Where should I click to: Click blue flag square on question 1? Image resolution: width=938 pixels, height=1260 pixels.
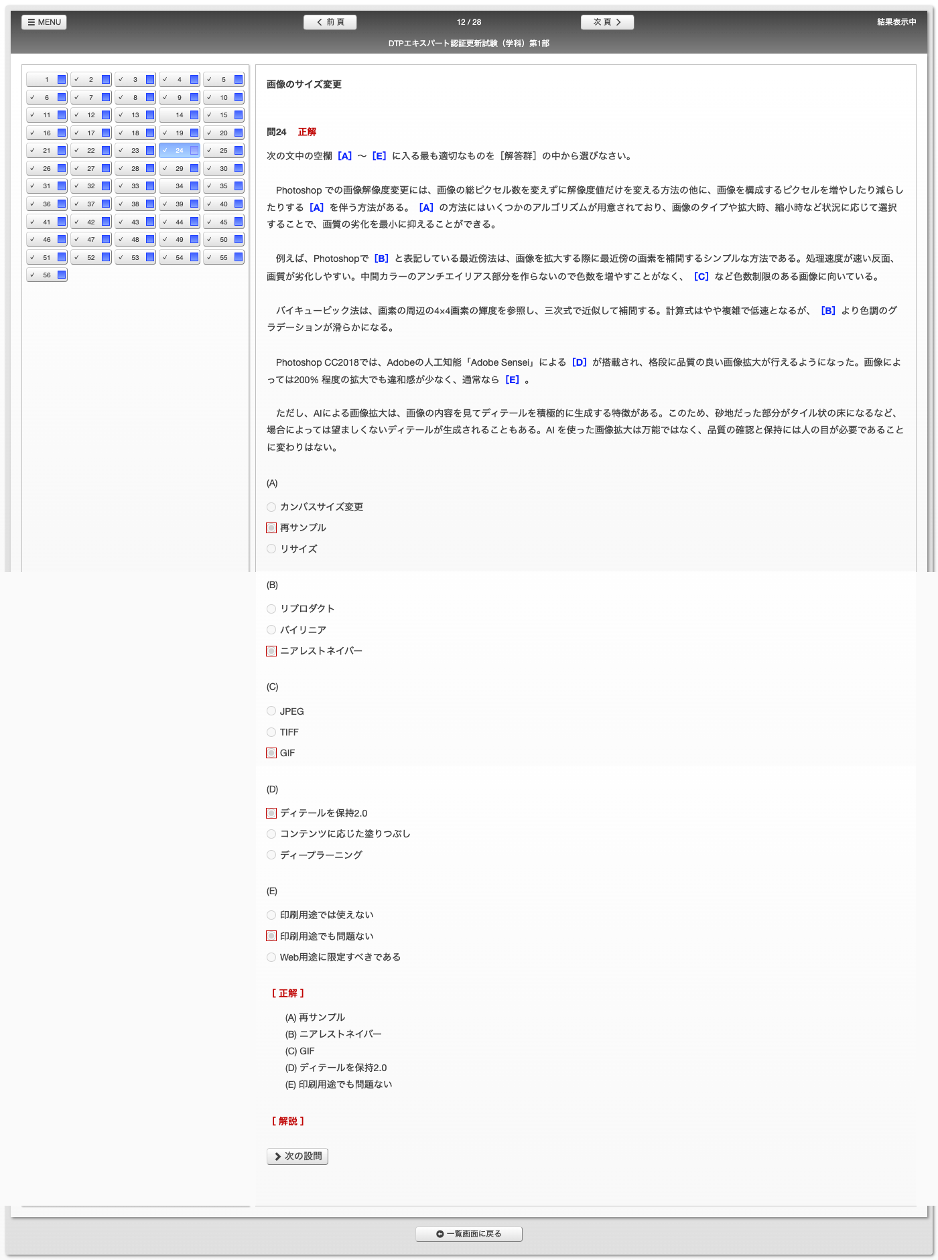tap(62, 80)
